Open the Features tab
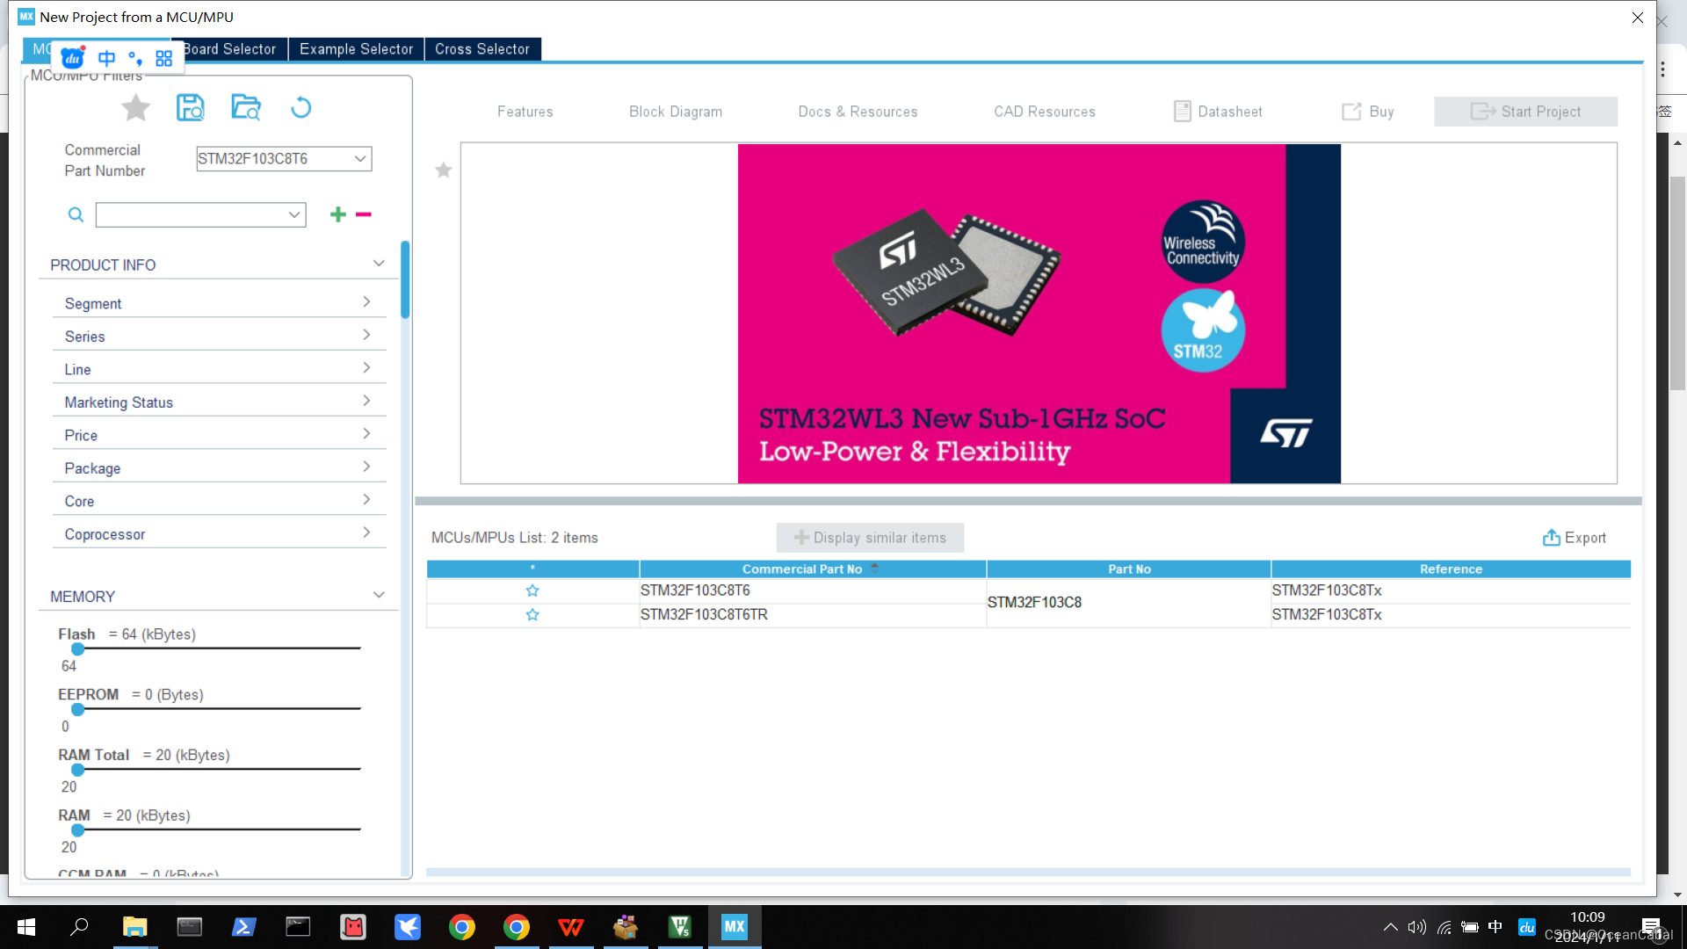This screenshot has height=949, width=1687. (x=525, y=112)
